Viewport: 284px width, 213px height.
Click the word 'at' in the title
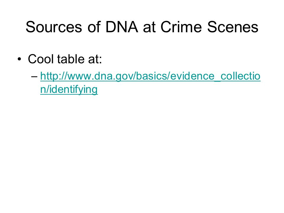149,27
